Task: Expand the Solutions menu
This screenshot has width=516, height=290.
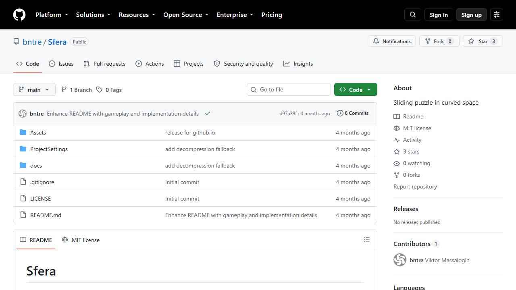Action: click(93, 14)
